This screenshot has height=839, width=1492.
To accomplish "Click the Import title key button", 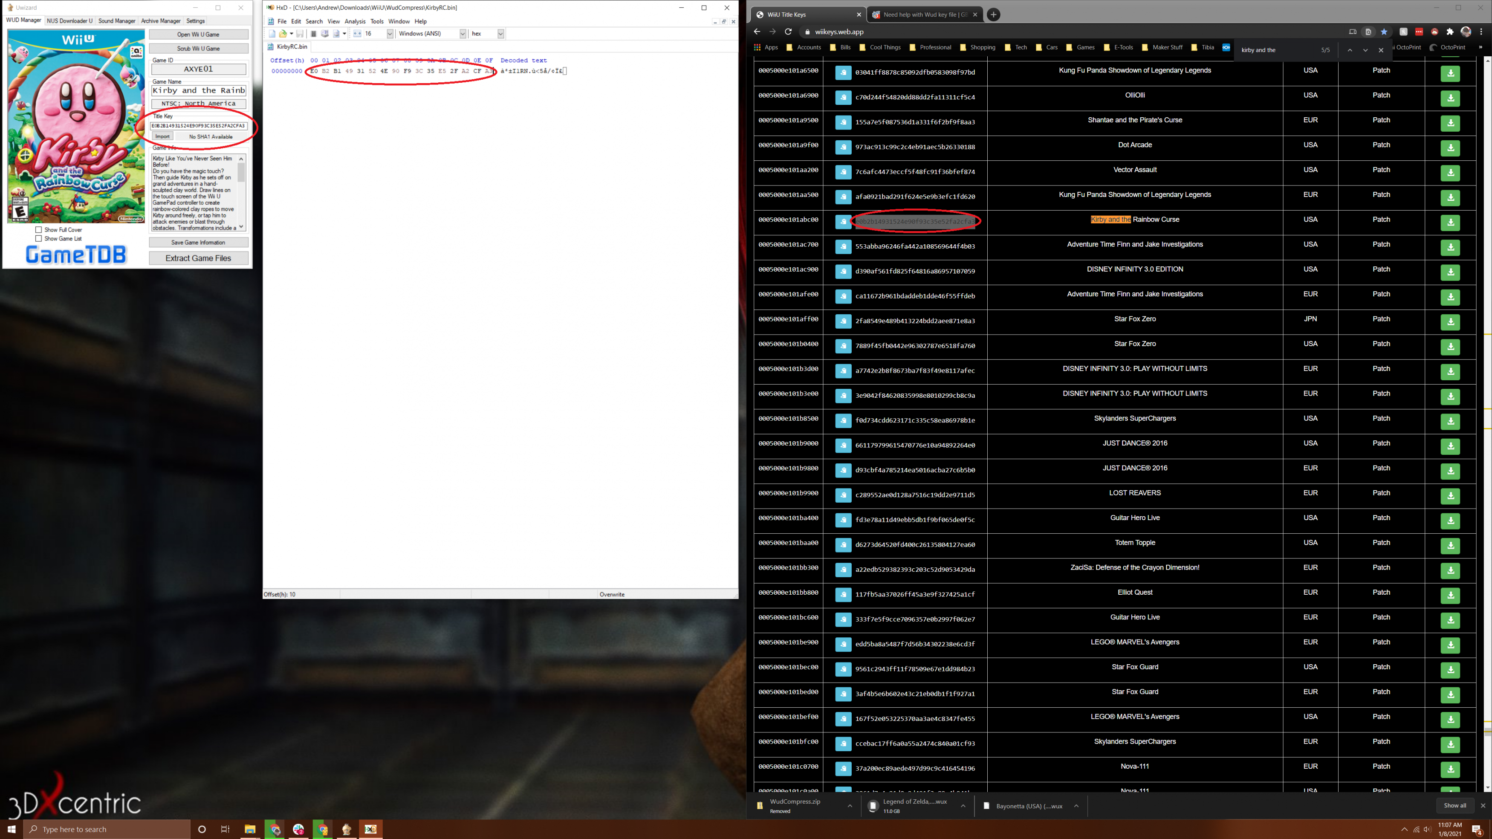I will 162,137.
